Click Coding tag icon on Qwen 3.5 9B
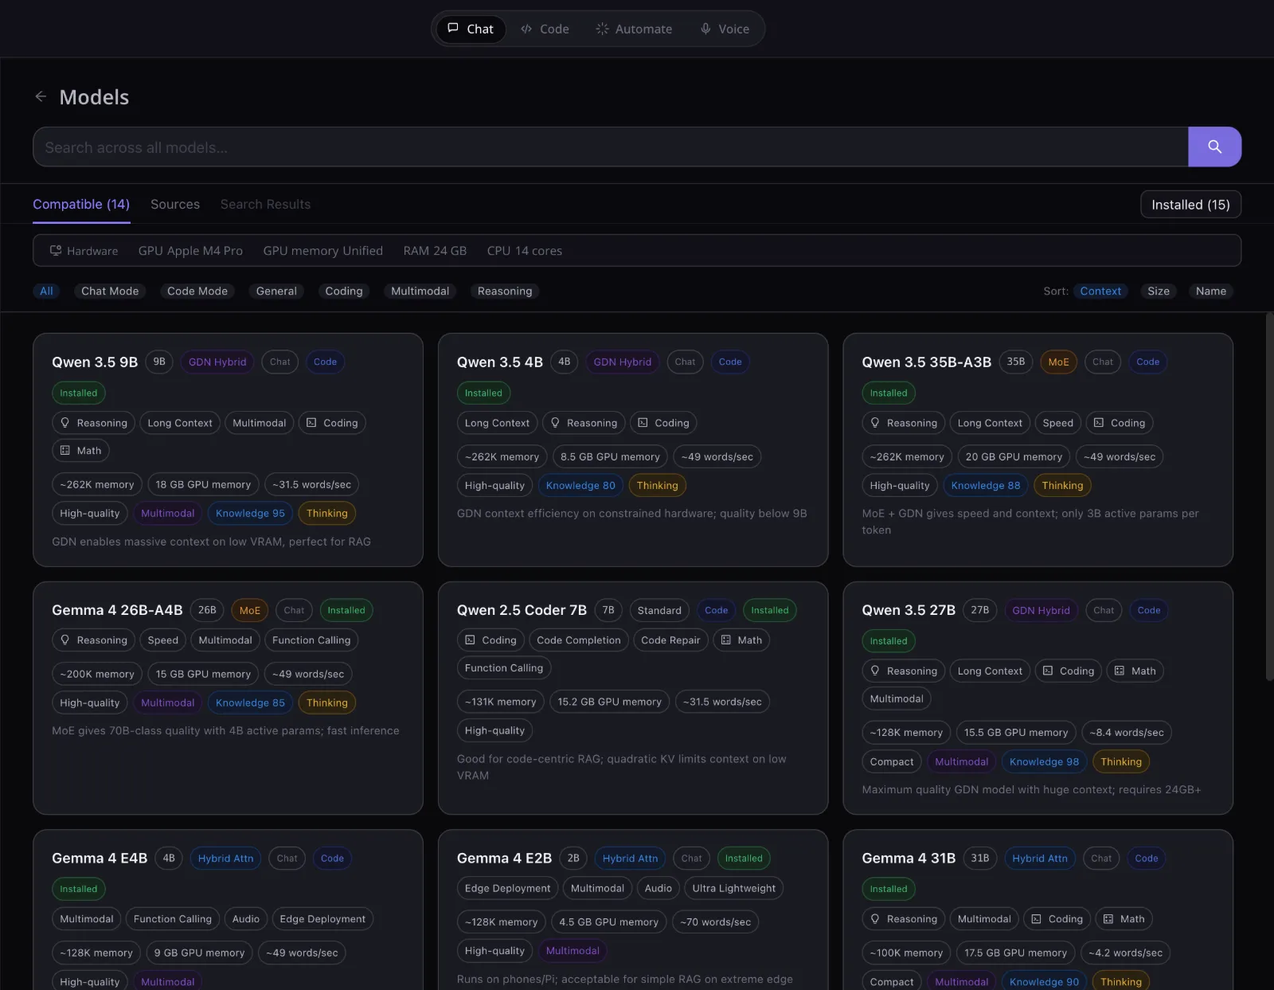The width and height of the screenshot is (1274, 990). (x=312, y=423)
